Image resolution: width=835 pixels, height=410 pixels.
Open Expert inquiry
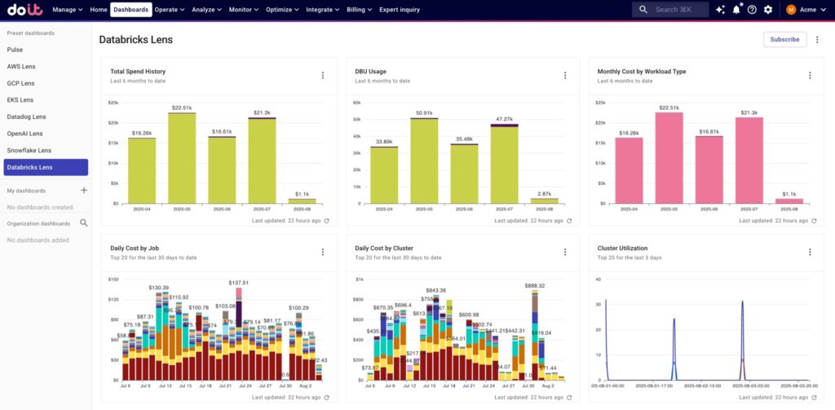400,10
